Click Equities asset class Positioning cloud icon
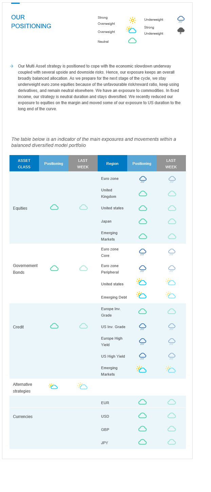 tap(54, 207)
